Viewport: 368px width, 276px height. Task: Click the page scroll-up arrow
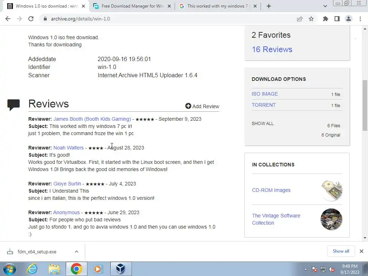pyautogui.click(x=365, y=29)
